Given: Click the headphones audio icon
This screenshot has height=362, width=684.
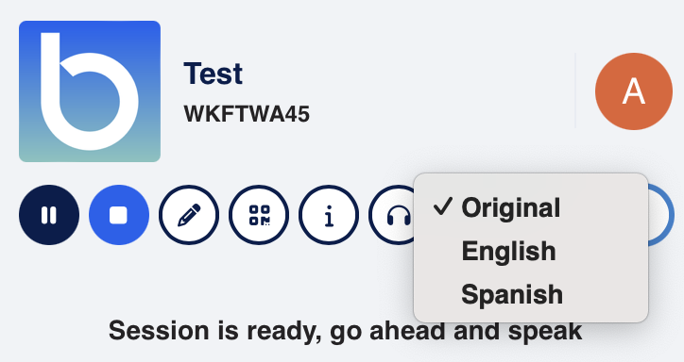Looking at the screenshot, I should click(x=393, y=215).
